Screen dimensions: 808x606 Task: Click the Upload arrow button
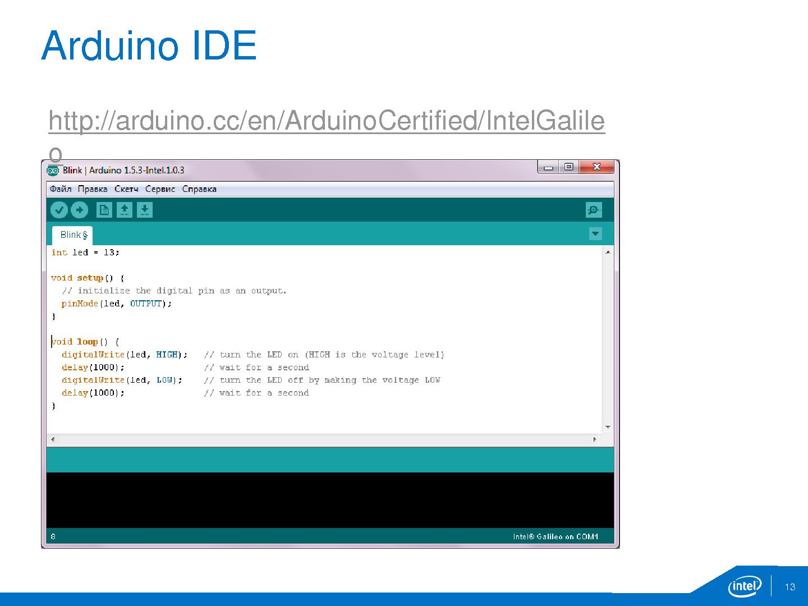79,210
